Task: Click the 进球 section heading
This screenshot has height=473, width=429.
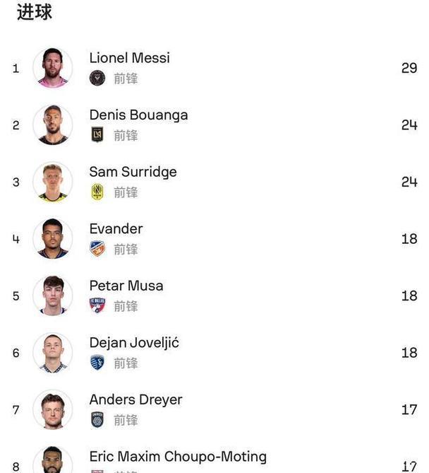Action: tap(34, 12)
